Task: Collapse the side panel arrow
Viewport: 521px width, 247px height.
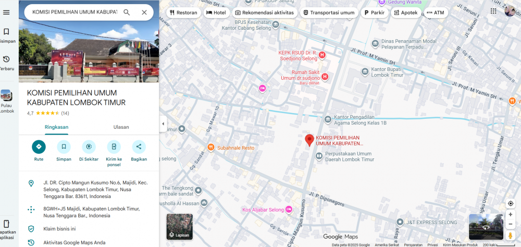Action: click(163, 124)
